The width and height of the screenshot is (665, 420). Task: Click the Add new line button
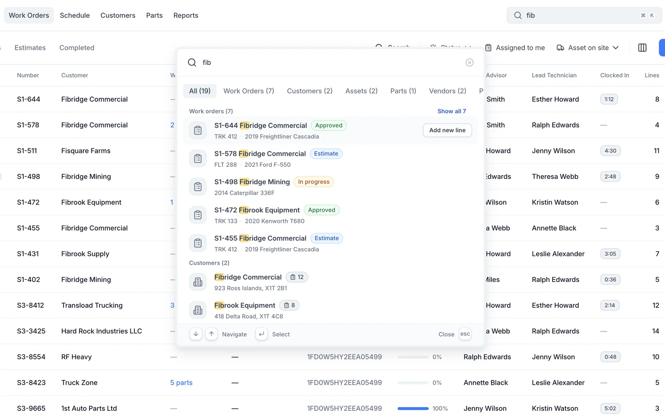tap(447, 130)
